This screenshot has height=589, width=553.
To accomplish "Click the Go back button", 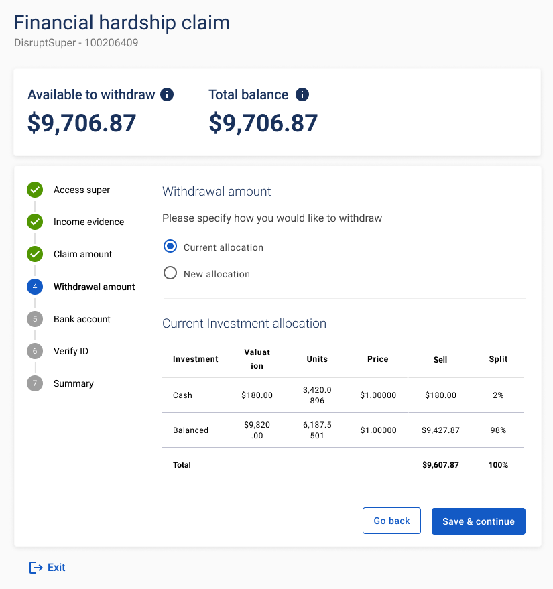I will 391,521.
